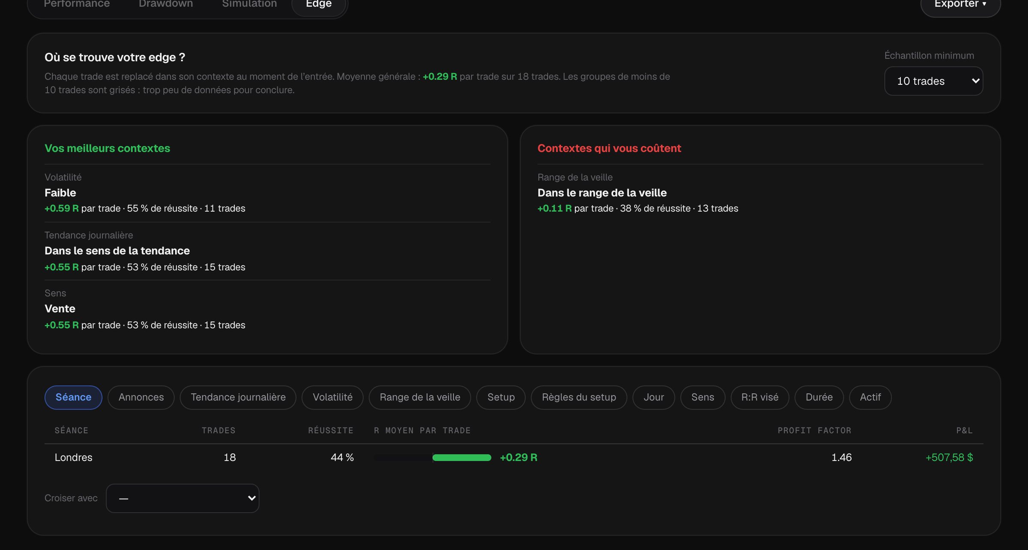Screen dimensions: 1028x550
Task: Choose the Volatilité filter pill
Action: (x=332, y=397)
